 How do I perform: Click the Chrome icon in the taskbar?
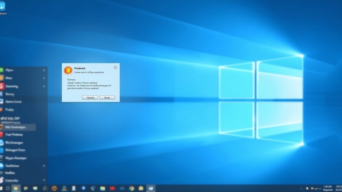(x=131, y=188)
